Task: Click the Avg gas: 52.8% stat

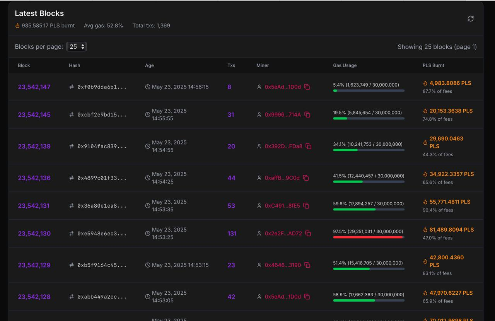Action: (103, 26)
